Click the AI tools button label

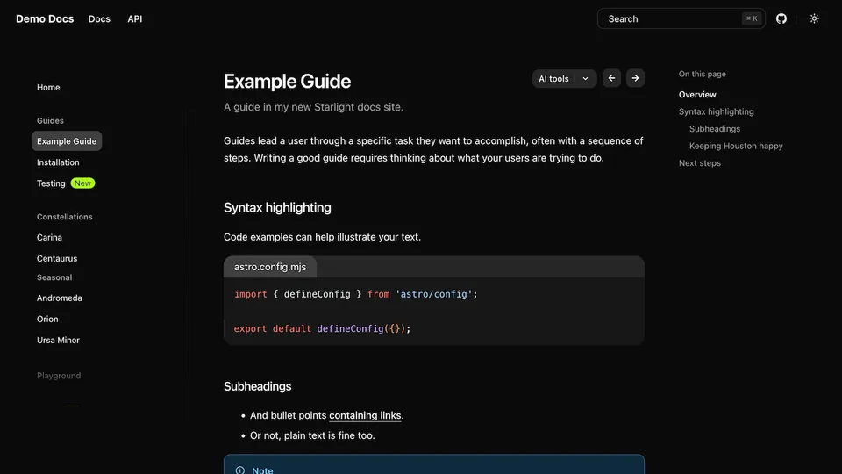tap(553, 78)
